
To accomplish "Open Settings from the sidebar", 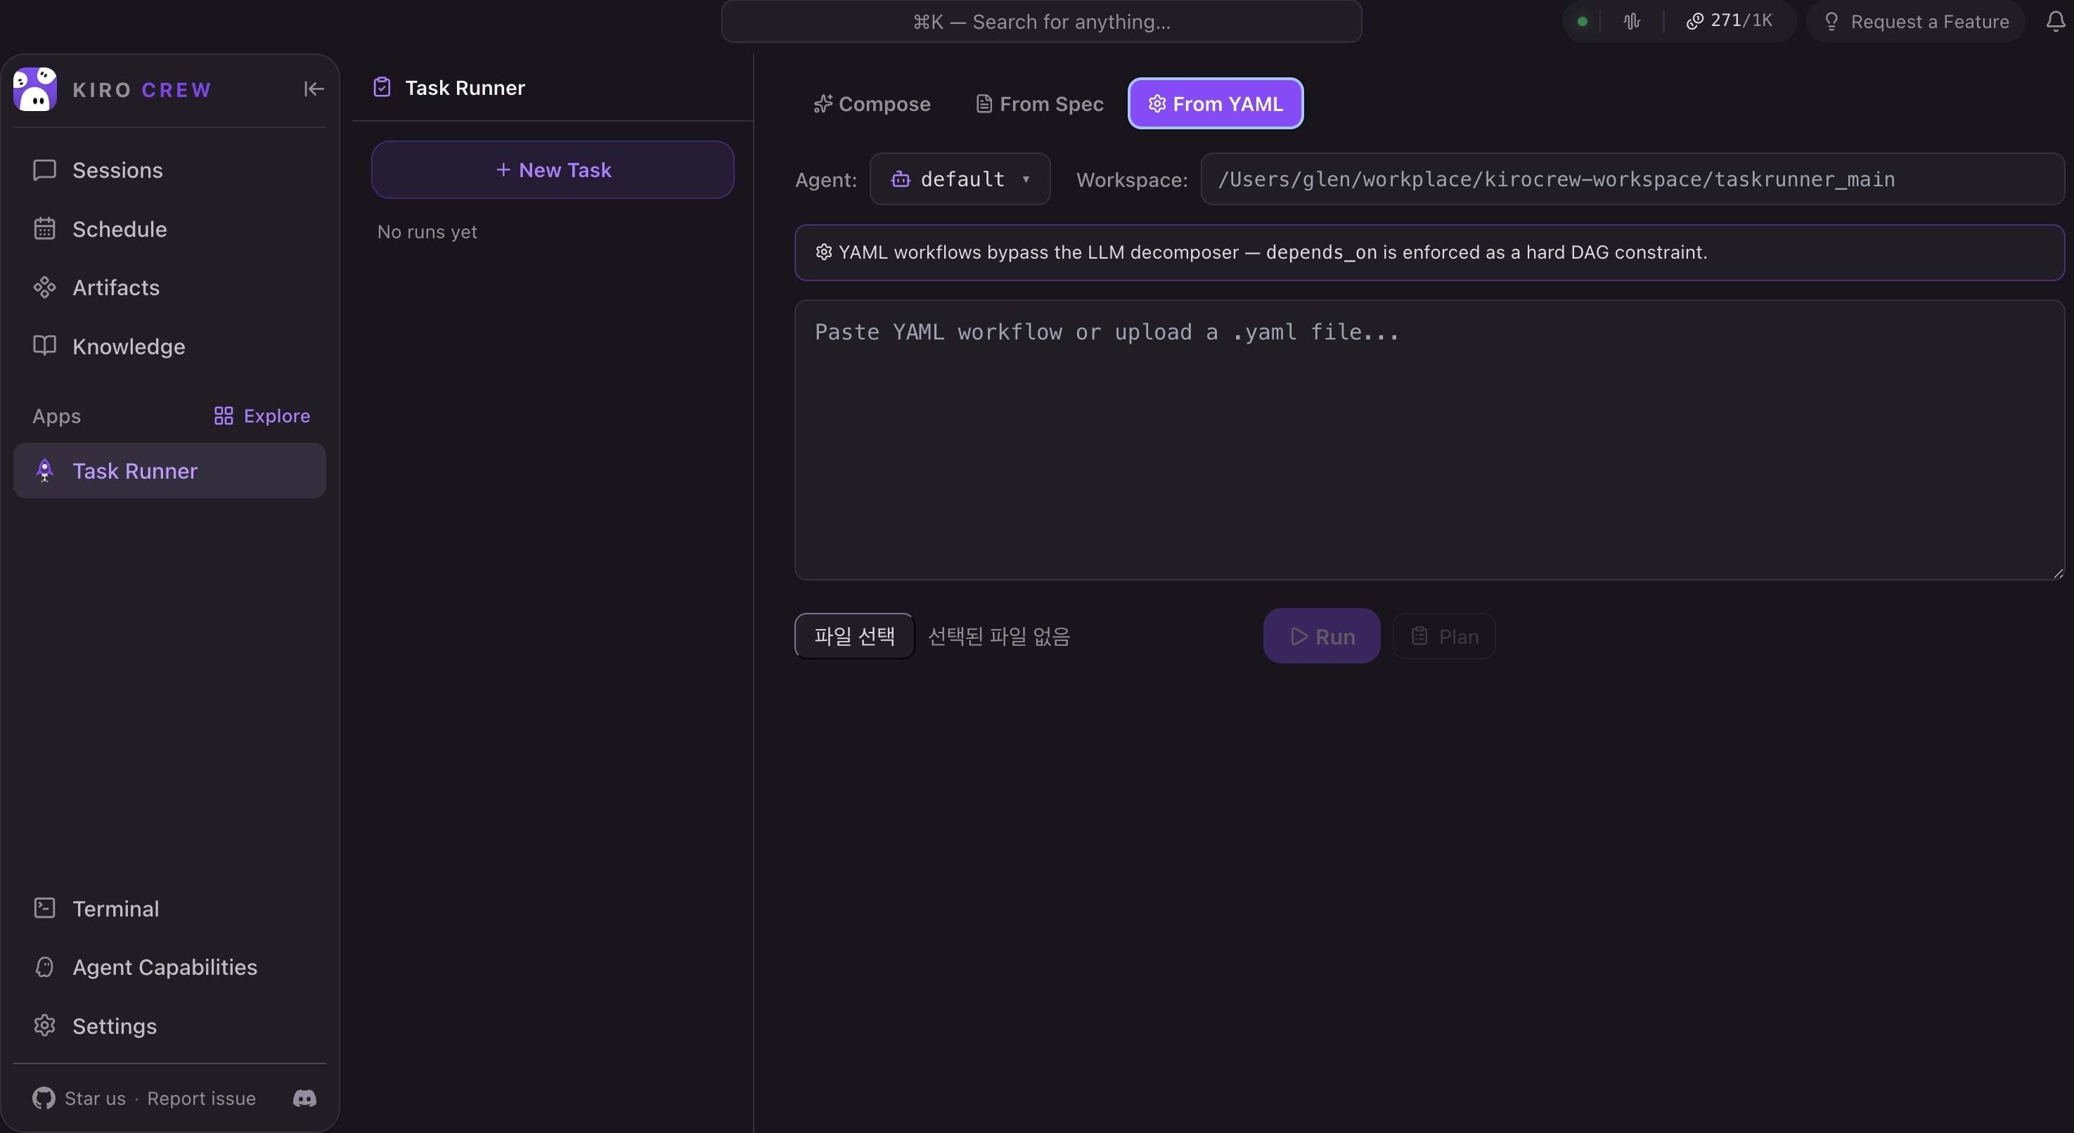I will [x=170, y=1026].
